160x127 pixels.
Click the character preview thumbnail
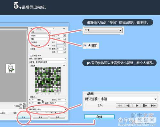coord(11,68)
